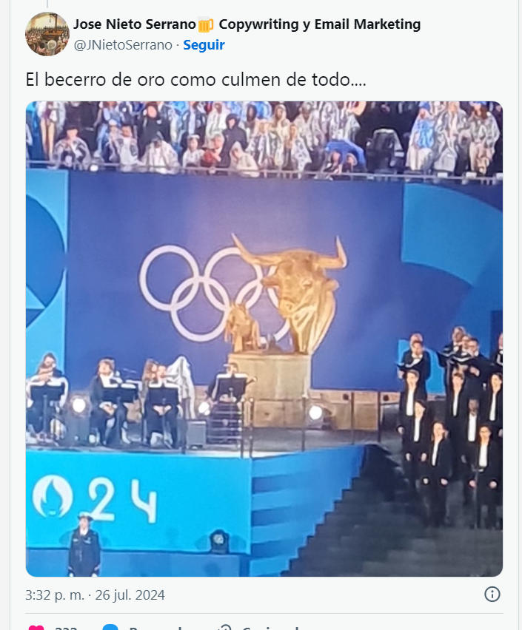522x630 pixels.
Task: Click the choir singers in the photo
Action: tap(451, 426)
